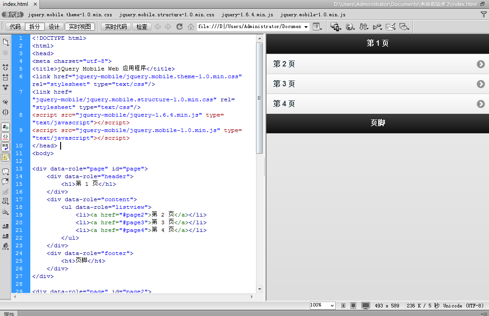Click the 检查 inspect button

142,27
